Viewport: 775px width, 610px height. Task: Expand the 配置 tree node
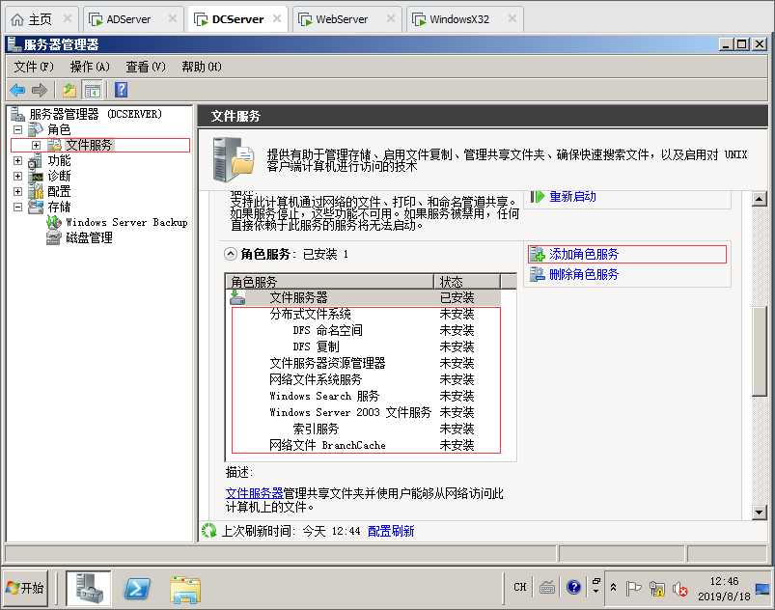click(x=17, y=191)
